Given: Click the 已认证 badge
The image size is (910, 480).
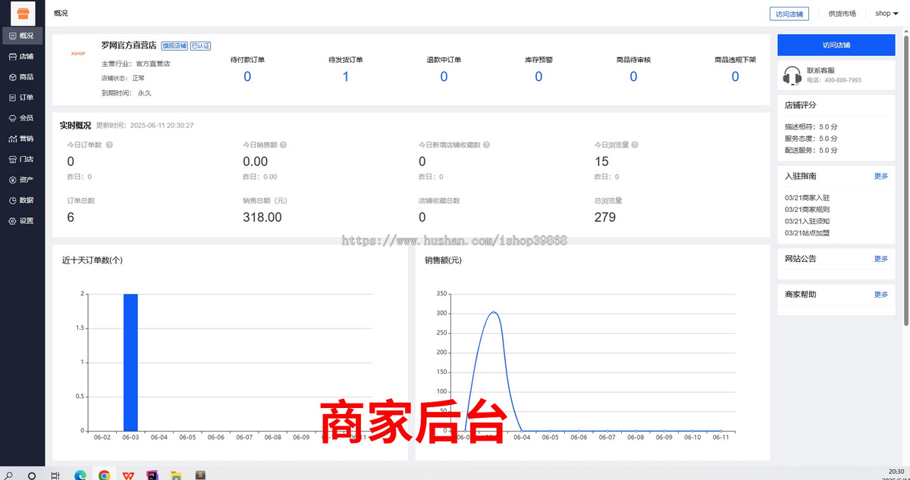Looking at the screenshot, I should [200, 45].
